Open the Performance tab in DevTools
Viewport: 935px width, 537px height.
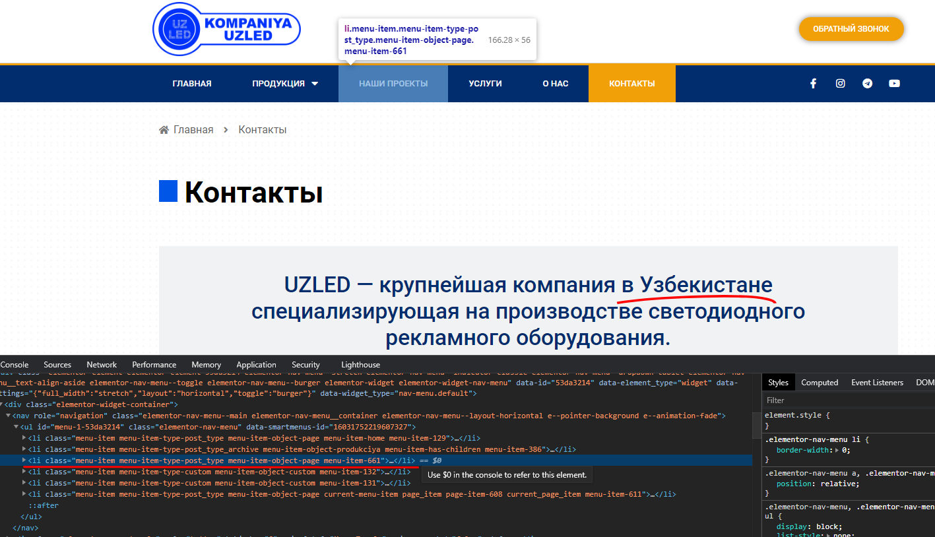154,365
